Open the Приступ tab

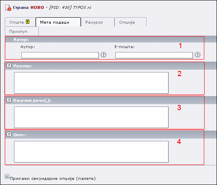(22, 31)
